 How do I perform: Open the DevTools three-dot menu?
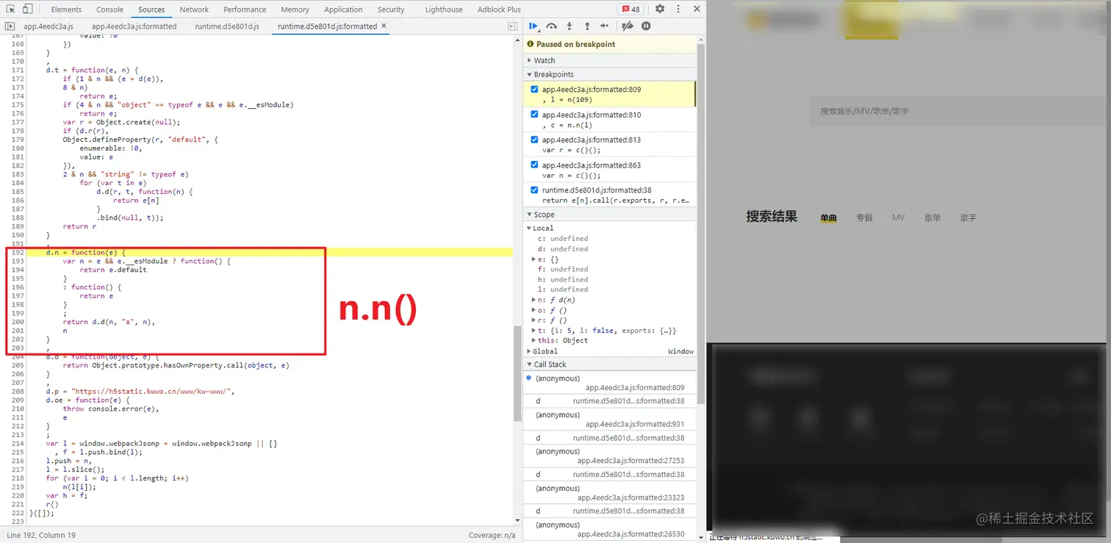(x=677, y=9)
